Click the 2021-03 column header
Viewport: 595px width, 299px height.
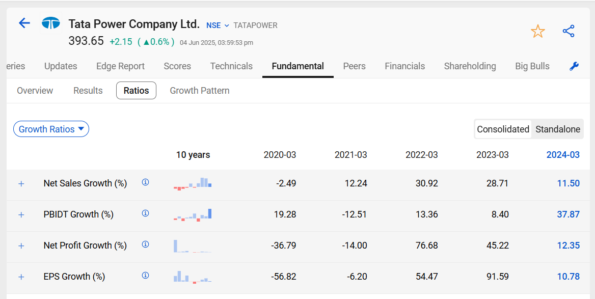point(350,155)
